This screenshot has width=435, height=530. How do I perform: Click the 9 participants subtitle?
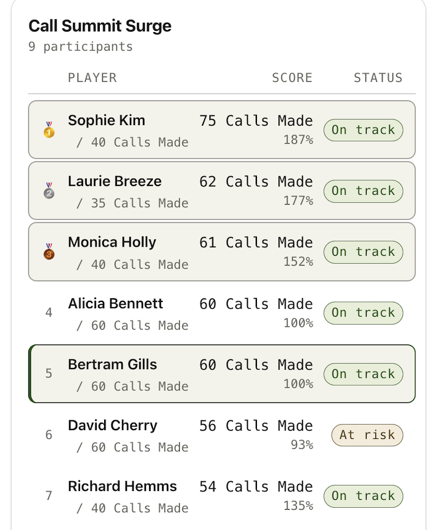(80, 47)
